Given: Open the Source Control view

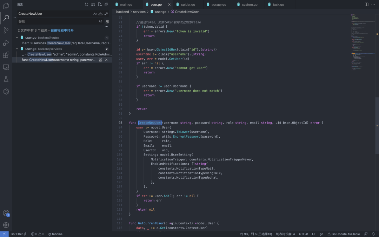Looking at the screenshot, I should click(6, 30).
